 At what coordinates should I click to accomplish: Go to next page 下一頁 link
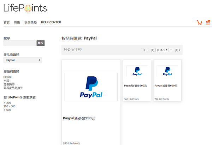(175, 50)
